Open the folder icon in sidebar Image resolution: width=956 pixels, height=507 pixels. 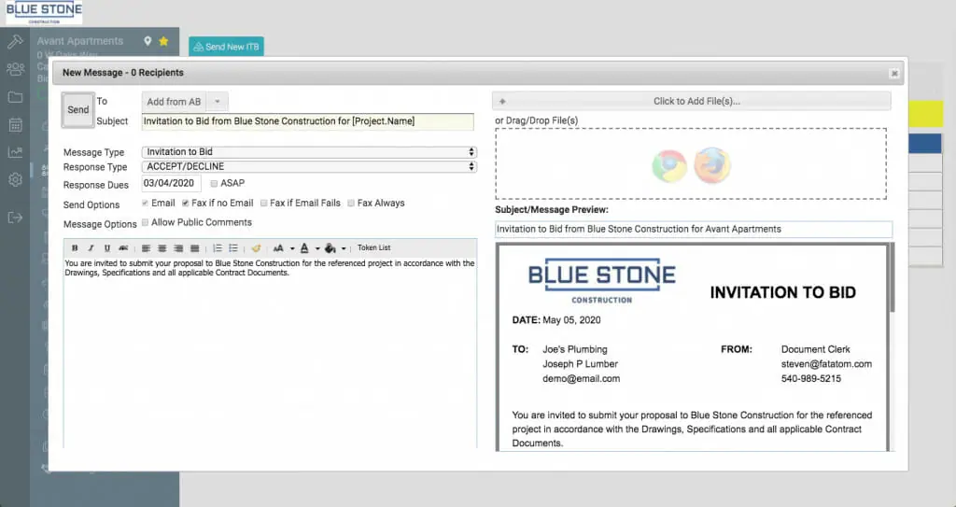(x=15, y=97)
